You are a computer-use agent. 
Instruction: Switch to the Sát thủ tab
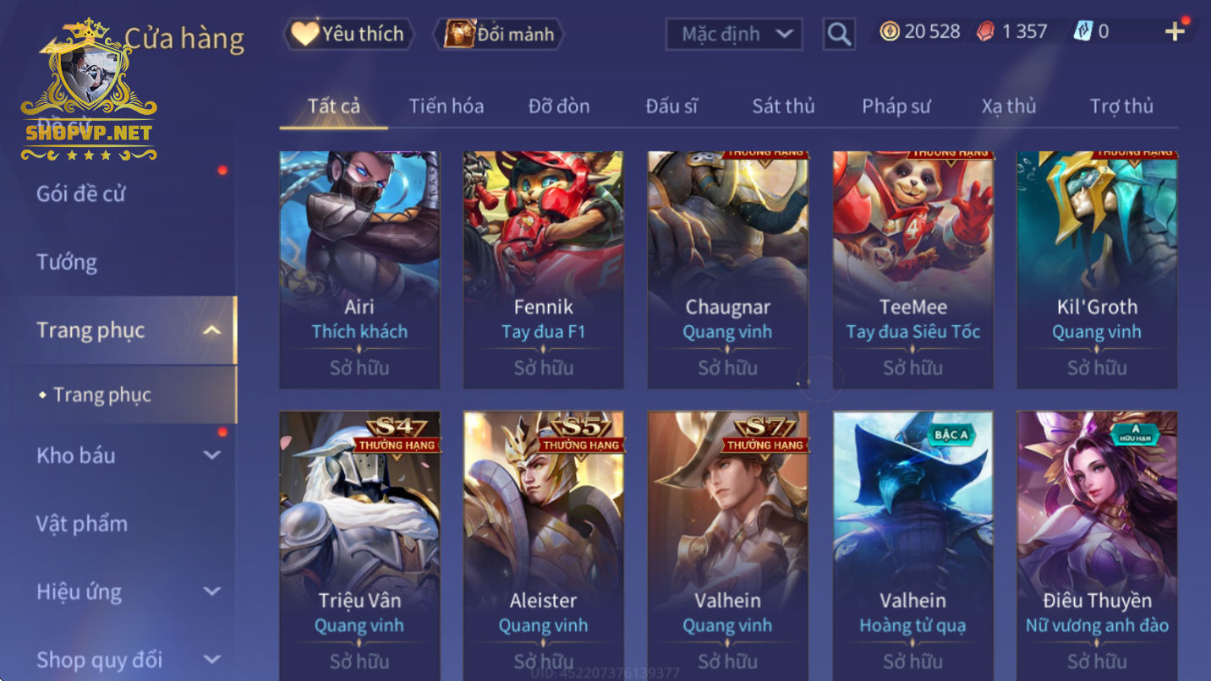(x=783, y=106)
